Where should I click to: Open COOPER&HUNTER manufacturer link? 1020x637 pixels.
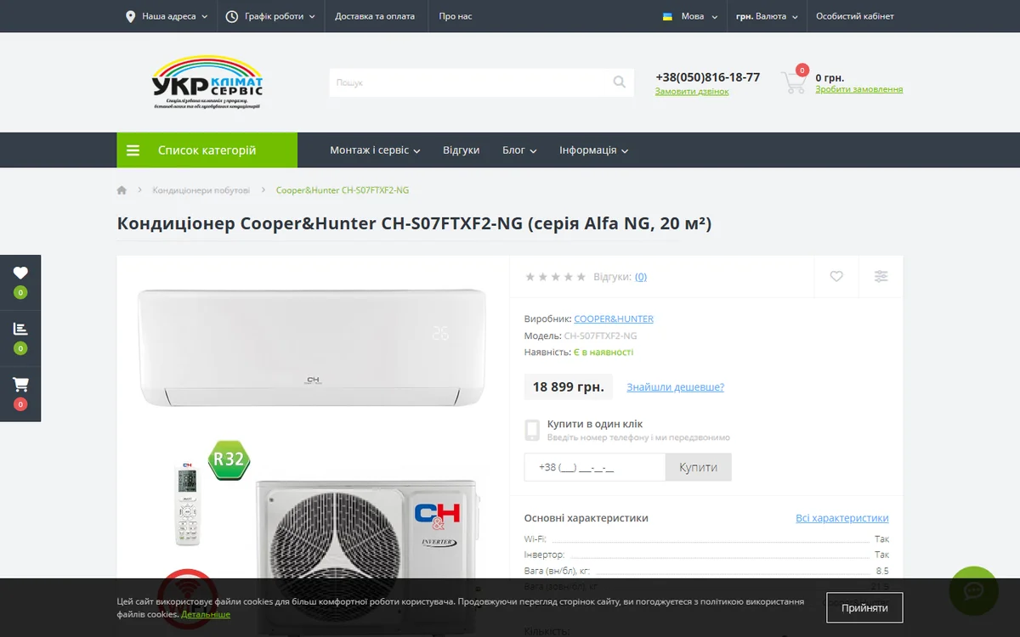pos(614,319)
